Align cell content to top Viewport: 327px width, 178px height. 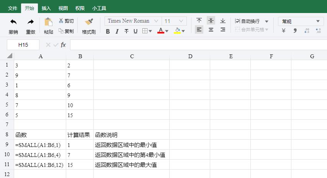199,20
